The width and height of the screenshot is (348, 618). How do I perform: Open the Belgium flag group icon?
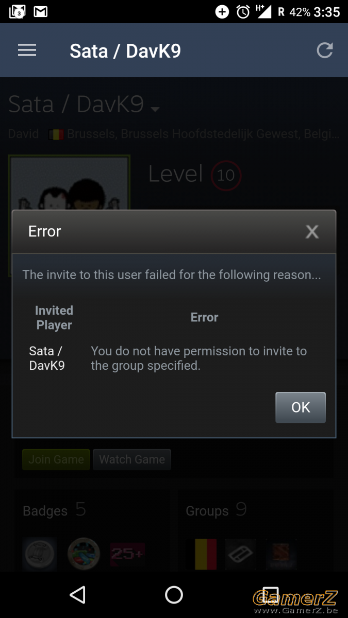(206, 554)
